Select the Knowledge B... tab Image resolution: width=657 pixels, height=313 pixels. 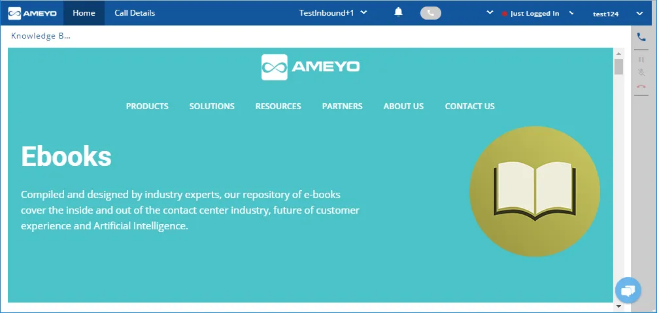[41, 36]
